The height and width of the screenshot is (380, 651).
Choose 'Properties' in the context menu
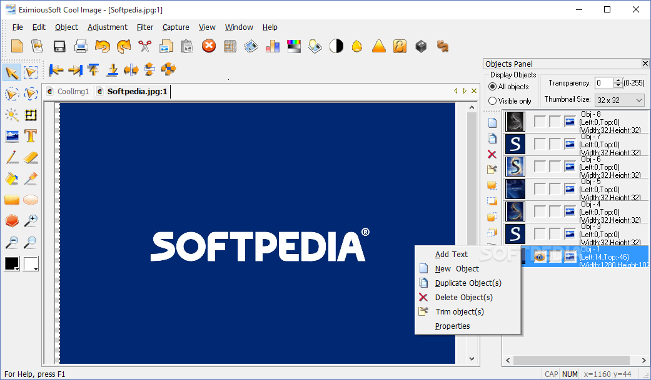pos(468,326)
